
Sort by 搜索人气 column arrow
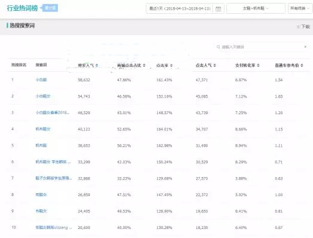[x=97, y=65]
